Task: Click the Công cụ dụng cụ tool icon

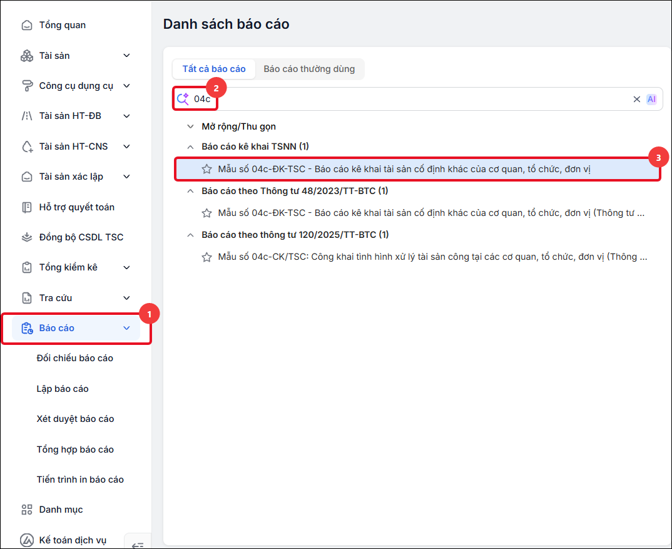Action: tap(27, 86)
